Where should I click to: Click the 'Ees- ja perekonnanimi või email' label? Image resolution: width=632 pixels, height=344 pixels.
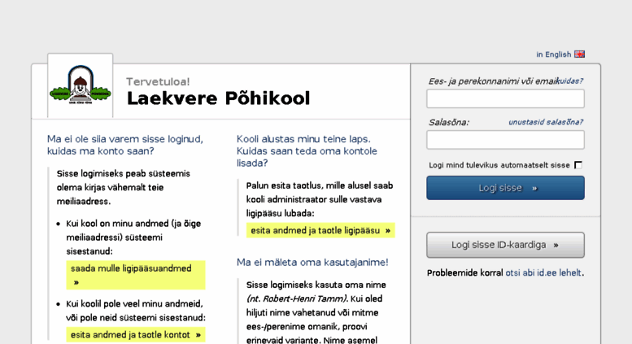pos(493,81)
